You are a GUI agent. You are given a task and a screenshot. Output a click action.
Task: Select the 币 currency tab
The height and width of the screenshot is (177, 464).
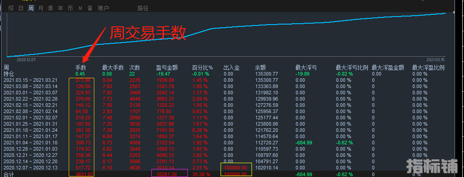point(70,8)
